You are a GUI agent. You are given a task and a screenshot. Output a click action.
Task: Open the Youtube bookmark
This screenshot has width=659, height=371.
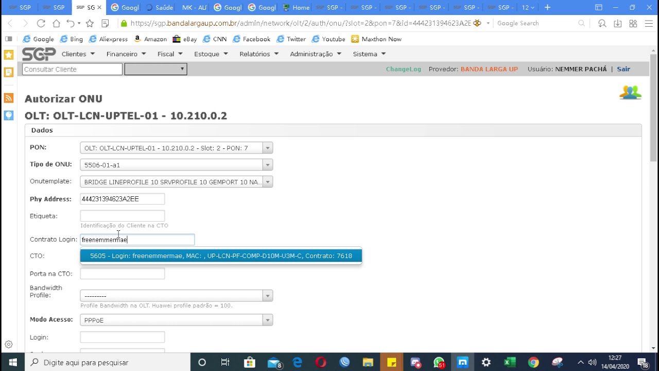point(328,39)
